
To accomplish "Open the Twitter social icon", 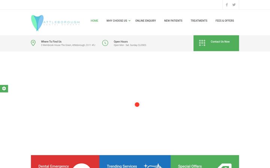I will coord(234,5).
